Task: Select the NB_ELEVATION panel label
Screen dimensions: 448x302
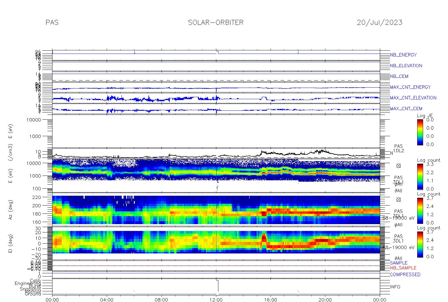Action: click(x=406, y=66)
